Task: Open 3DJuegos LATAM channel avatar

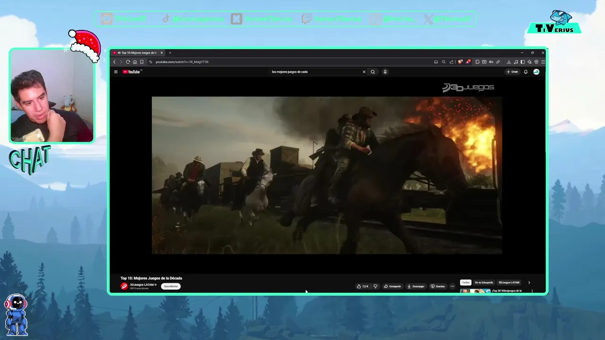Action: point(124,286)
